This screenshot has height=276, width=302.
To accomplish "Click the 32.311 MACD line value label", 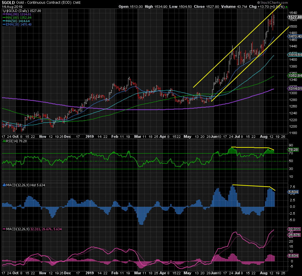I will (x=293, y=229).
